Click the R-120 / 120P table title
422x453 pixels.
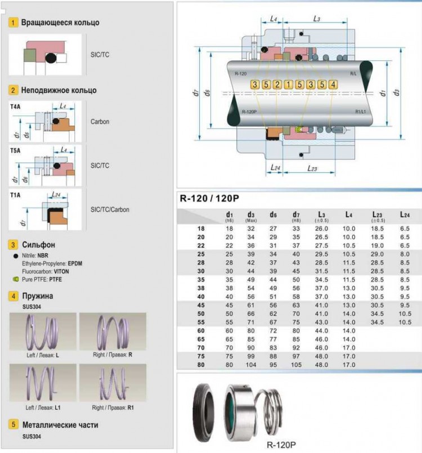coord(209,199)
